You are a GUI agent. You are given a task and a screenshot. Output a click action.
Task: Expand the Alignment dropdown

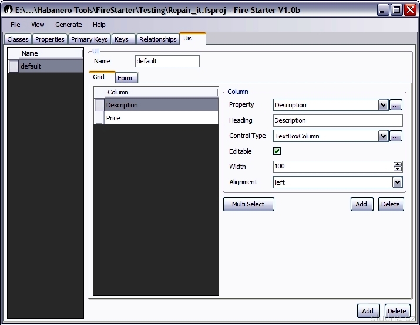[397, 182]
